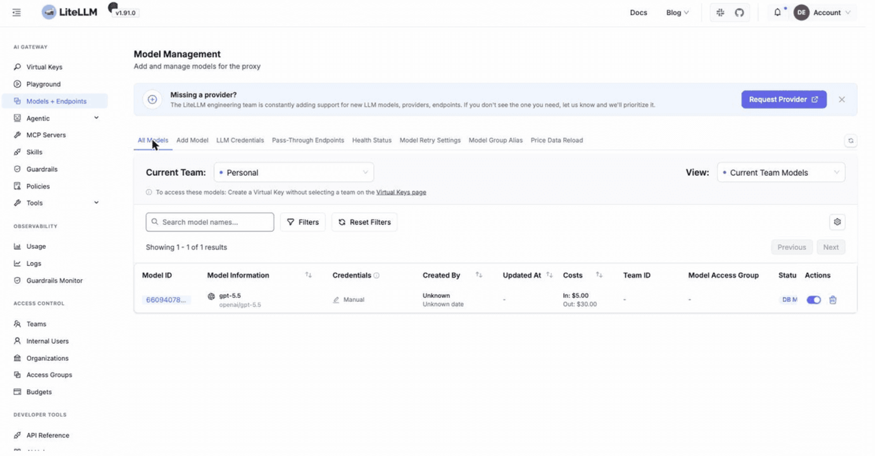Open model ID 66094078...
Screen dimensions: 875x456
click(166, 300)
